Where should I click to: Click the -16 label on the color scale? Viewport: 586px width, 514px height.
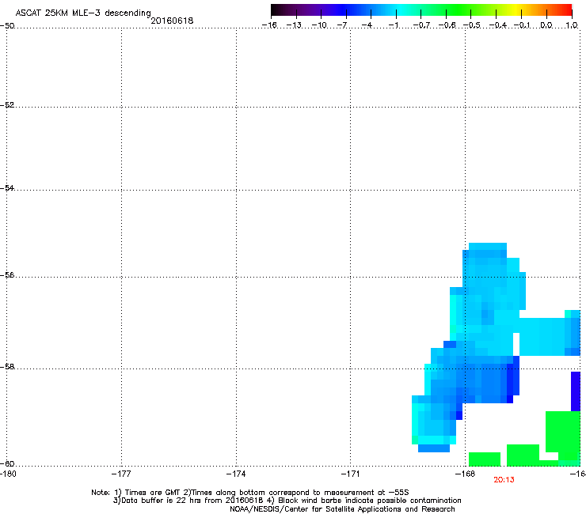pyautogui.click(x=269, y=25)
